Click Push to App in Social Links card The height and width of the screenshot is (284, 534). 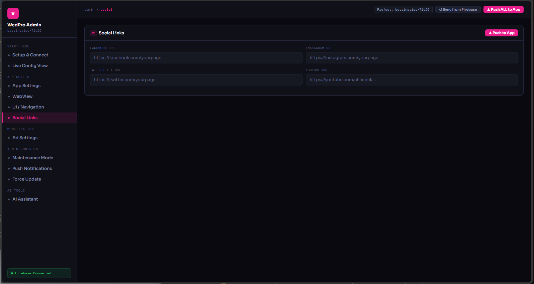[x=502, y=33]
